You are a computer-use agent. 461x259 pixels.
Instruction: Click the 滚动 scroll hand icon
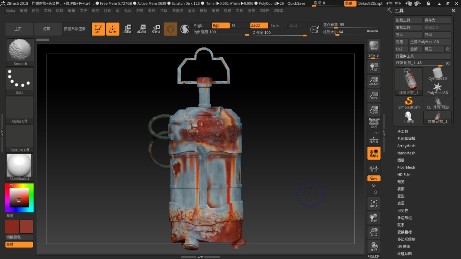tap(374, 66)
